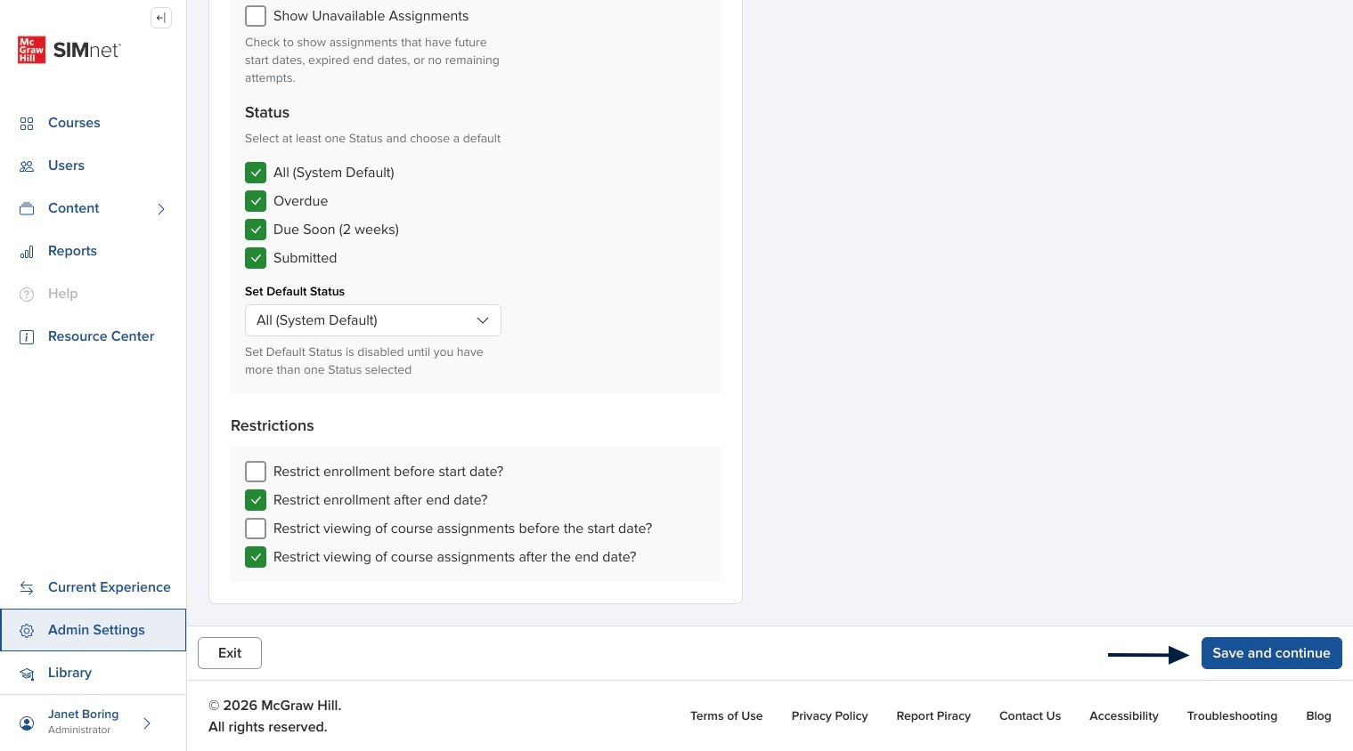Open the Set Default Status dropdown
Image resolution: width=1353 pixels, height=751 pixels.
point(373,320)
